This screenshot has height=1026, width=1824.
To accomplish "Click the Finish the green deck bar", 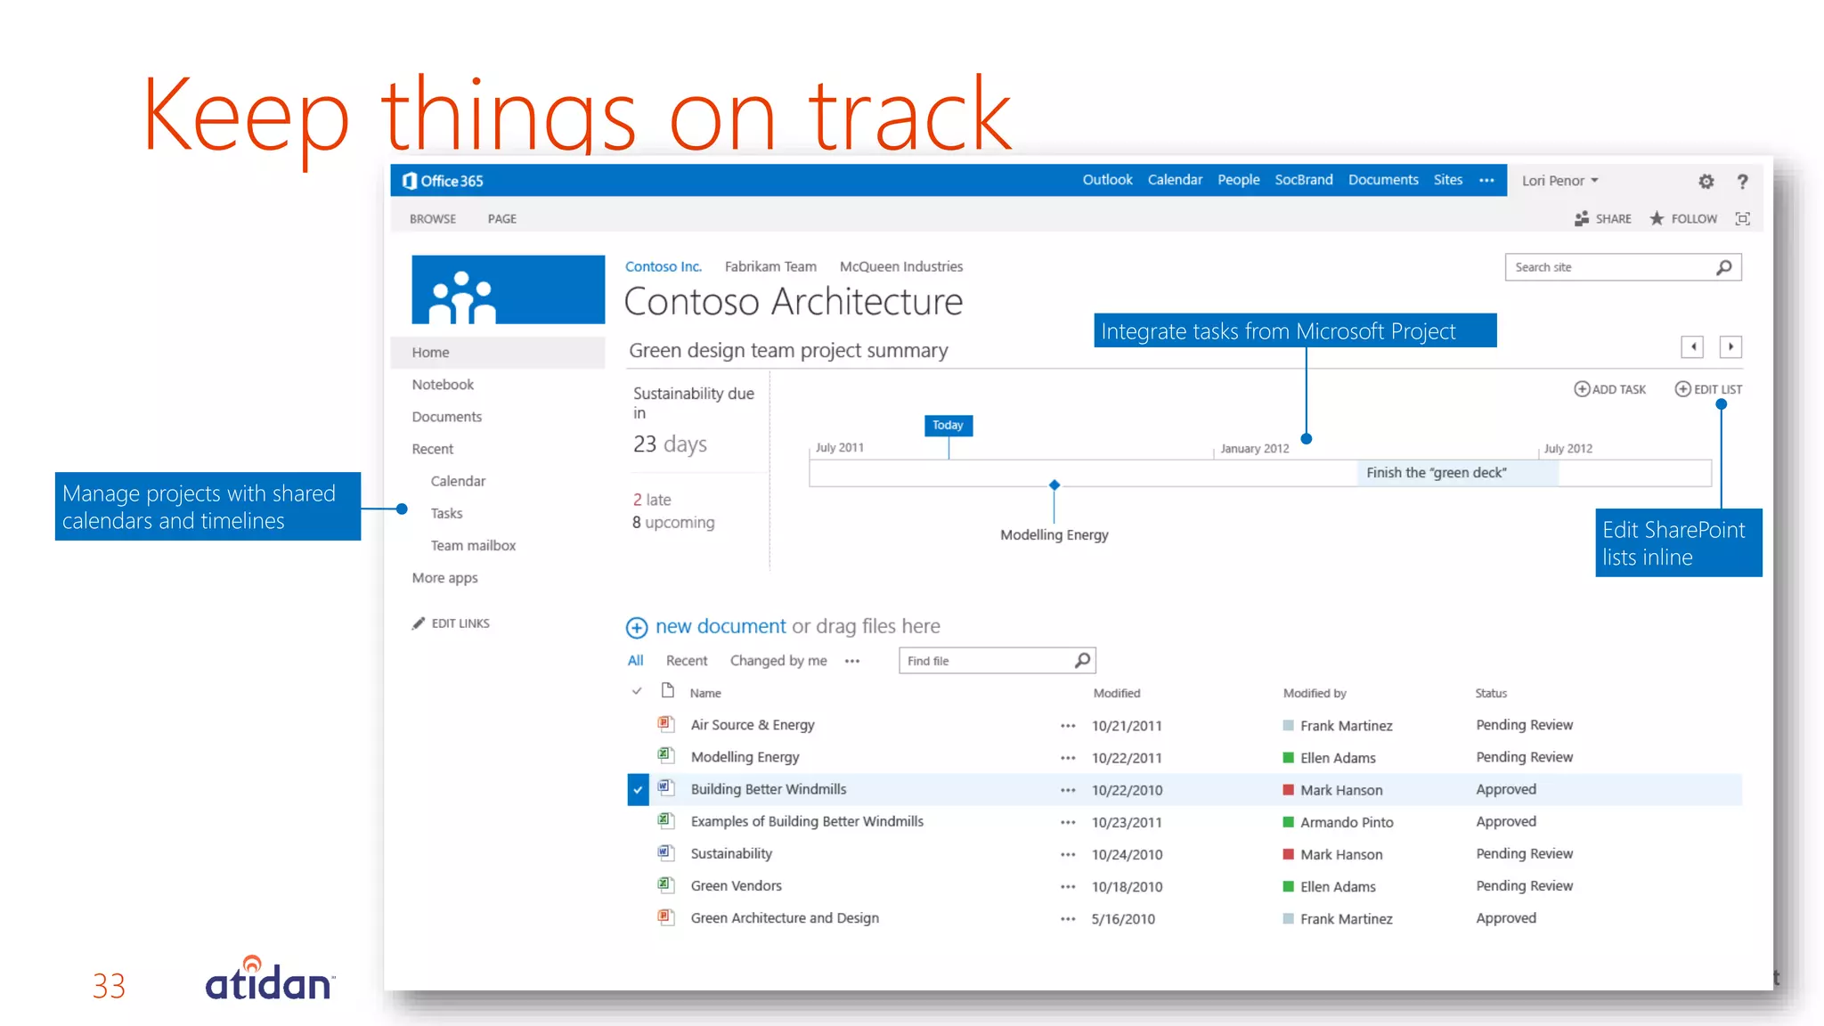I will pos(1457,473).
